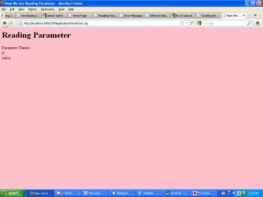Viewport: 263px width, 197px height.
Task: Switch to 'JSPApplic...' taskbar window
Action: click(x=123, y=193)
